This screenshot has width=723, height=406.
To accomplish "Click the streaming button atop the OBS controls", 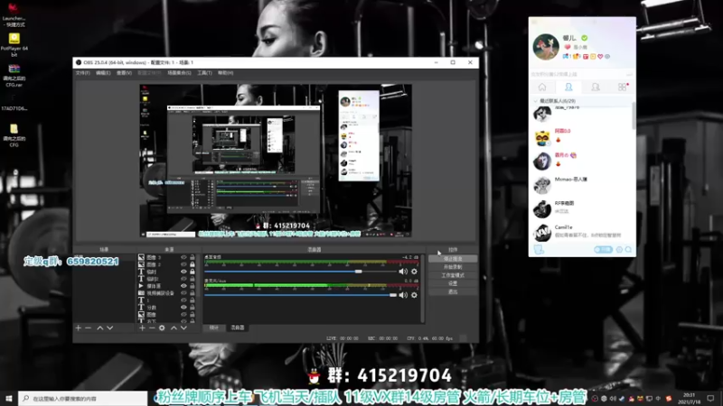I will pyautogui.click(x=453, y=259).
